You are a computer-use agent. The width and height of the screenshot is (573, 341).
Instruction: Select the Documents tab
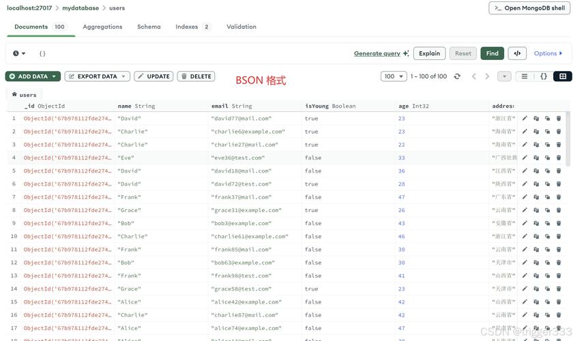pyautogui.click(x=40, y=27)
